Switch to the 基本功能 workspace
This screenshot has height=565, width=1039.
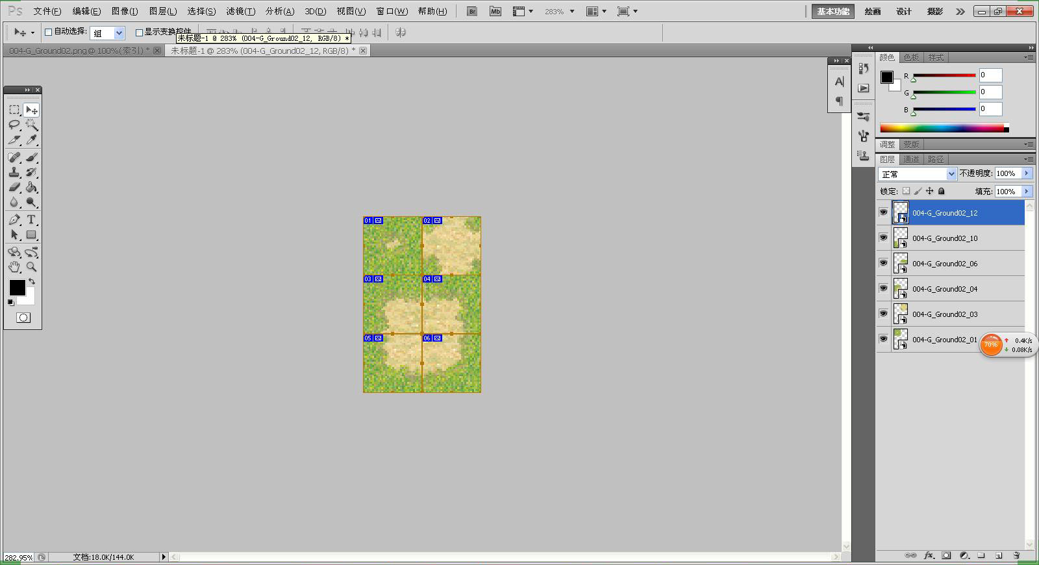[x=833, y=11]
